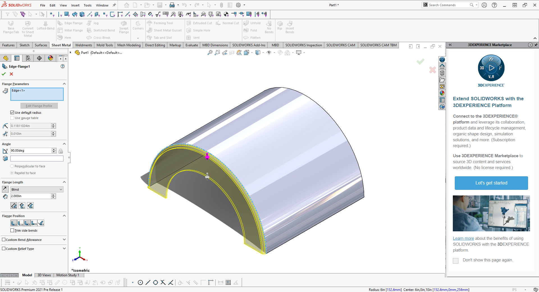
Task: Switch to the Weldments tab
Action: pos(83,45)
